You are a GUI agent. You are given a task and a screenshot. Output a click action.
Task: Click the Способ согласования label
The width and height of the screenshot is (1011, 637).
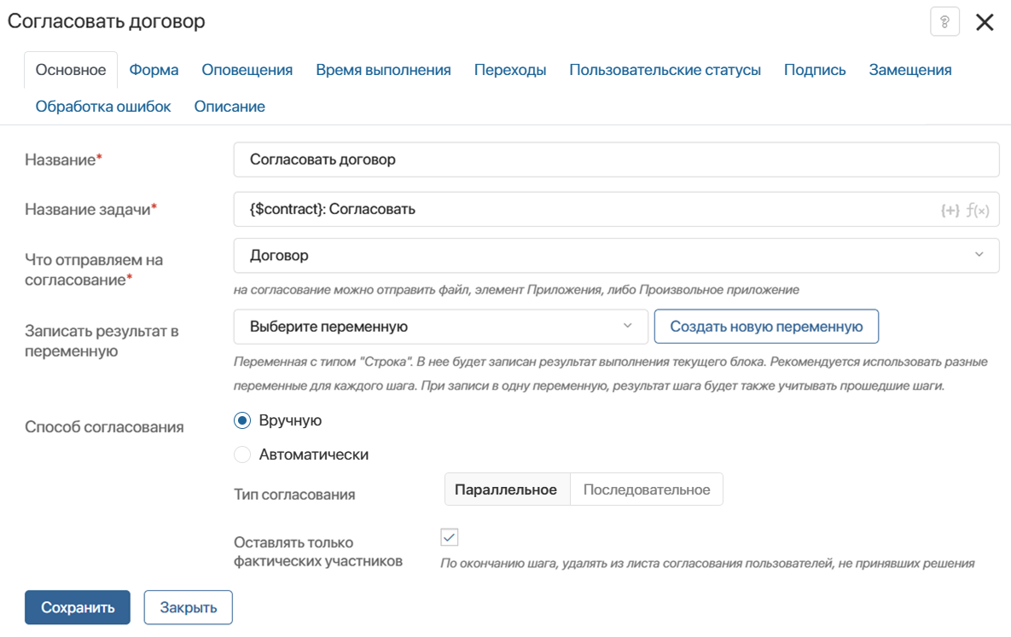[x=104, y=427]
